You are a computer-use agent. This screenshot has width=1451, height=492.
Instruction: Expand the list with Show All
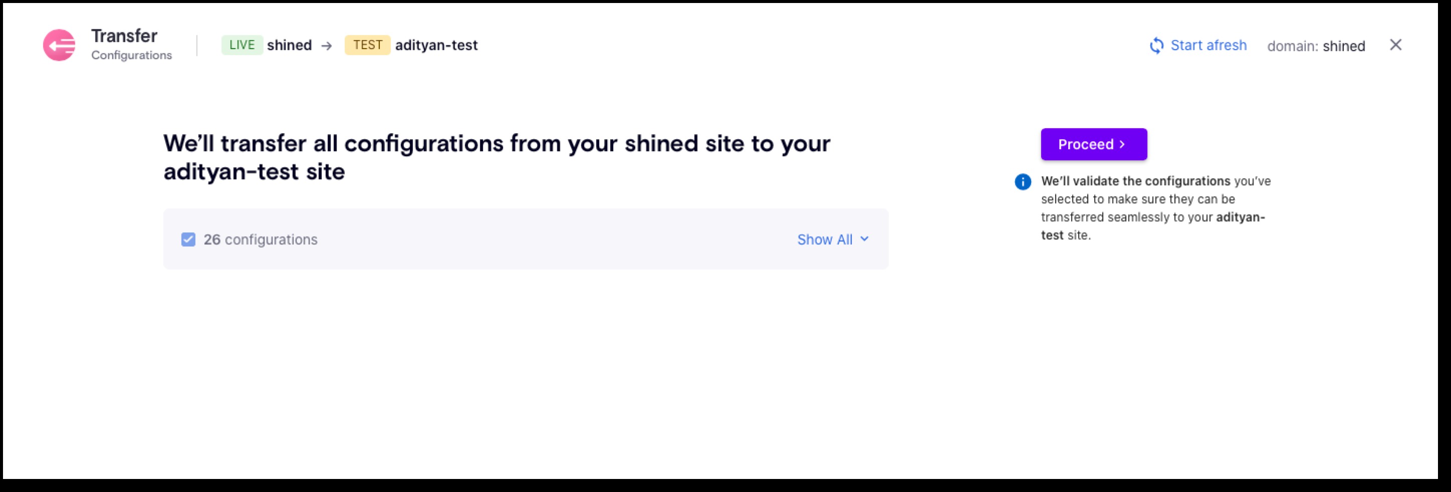point(825,239)
